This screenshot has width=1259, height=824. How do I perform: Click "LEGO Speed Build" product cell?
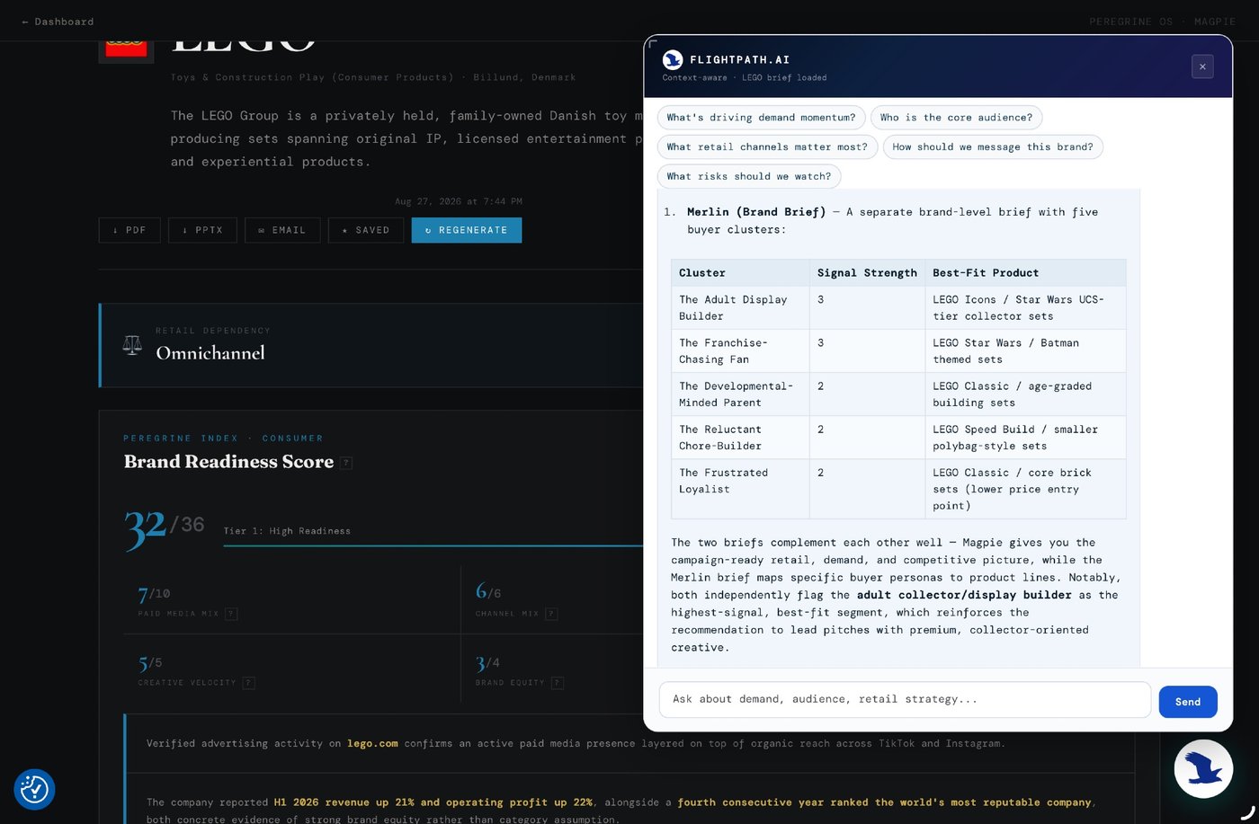click(1025, 438)
